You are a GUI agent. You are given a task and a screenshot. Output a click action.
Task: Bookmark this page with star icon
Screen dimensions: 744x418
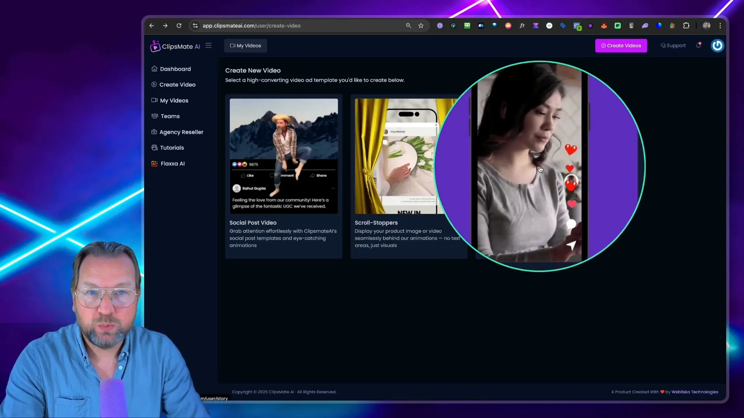421,26
